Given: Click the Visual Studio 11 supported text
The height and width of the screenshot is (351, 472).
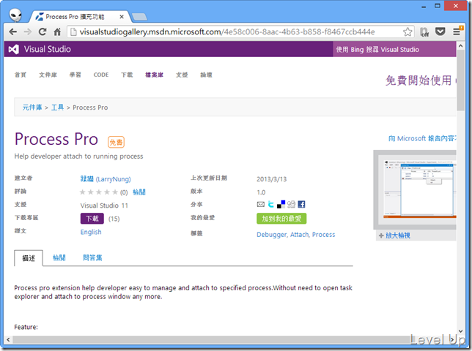Looking at the screenshot, I should (x=104, y=205).
